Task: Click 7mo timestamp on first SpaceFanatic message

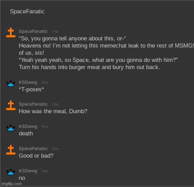Action: tap(55, 31)
